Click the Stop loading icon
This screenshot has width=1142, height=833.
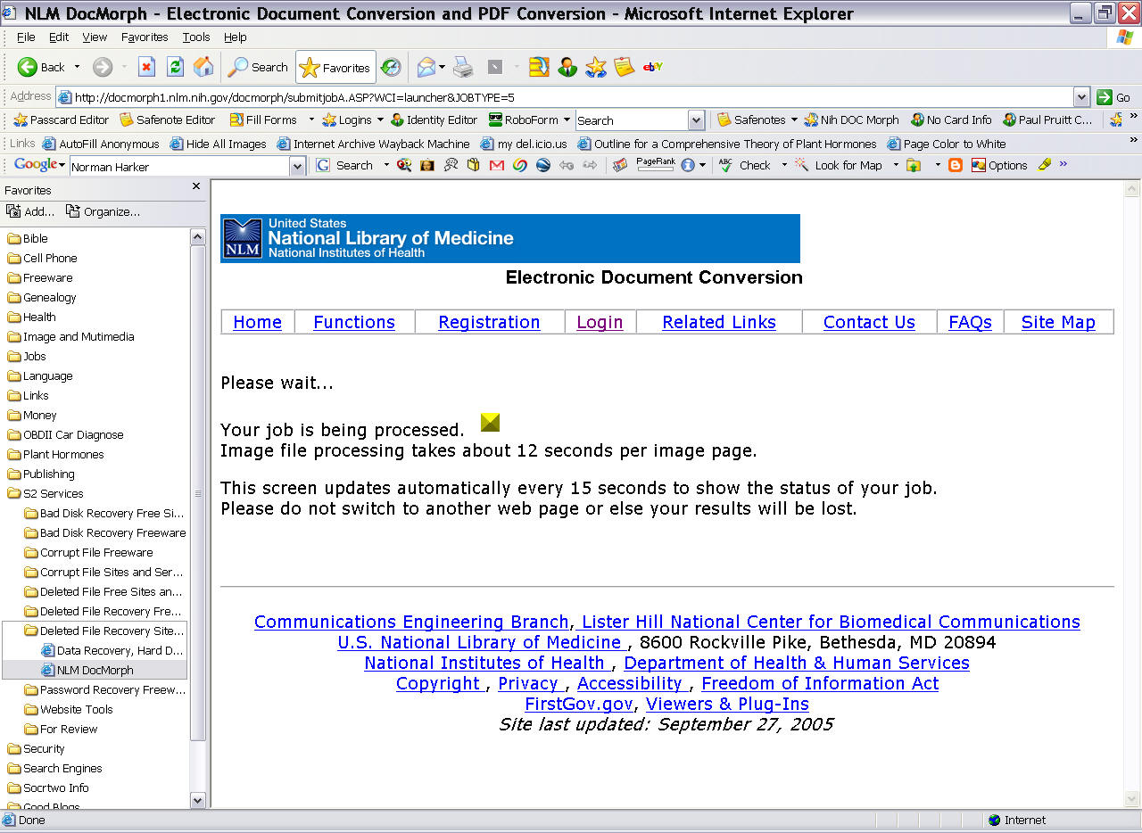coord(146,67)
